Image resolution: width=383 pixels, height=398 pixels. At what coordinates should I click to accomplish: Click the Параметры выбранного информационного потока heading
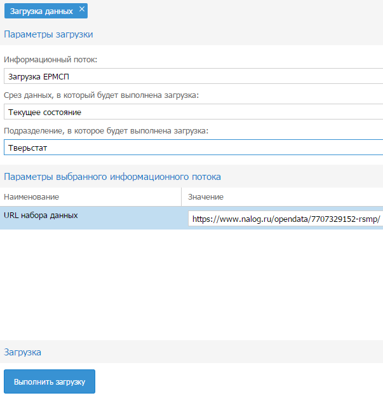click(x=112, y=177)
